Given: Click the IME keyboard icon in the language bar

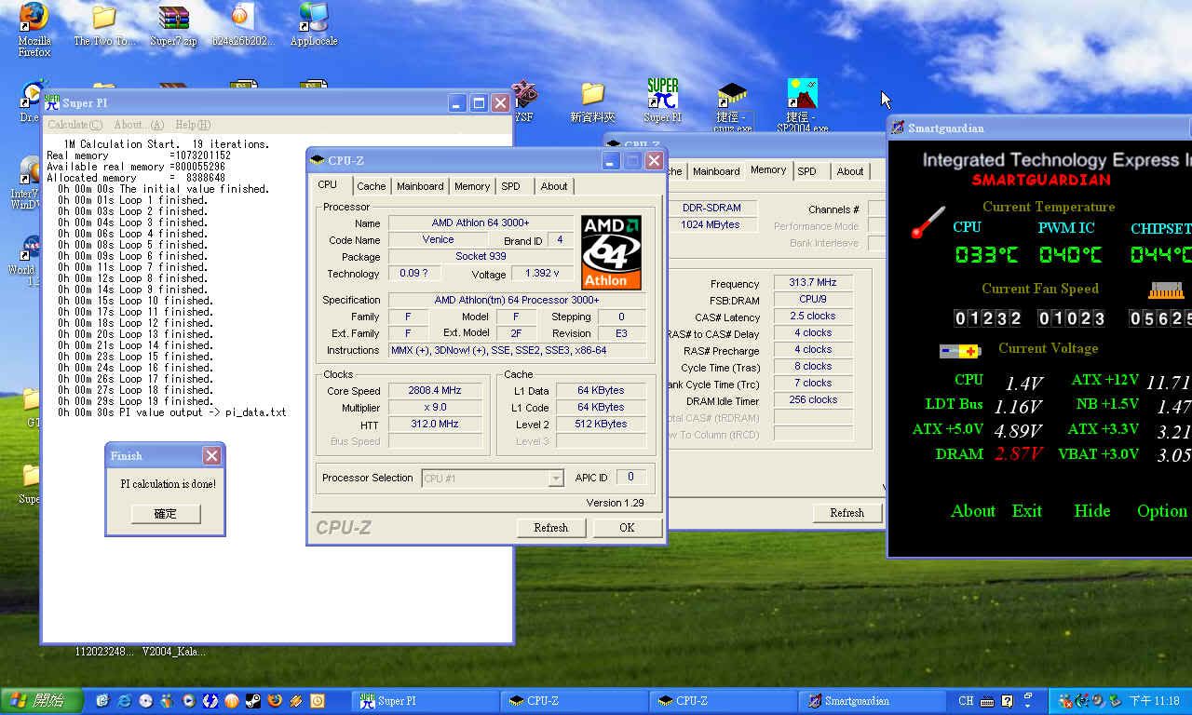Looking at the screenshot, I should [x=988, y=701].
